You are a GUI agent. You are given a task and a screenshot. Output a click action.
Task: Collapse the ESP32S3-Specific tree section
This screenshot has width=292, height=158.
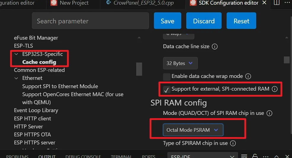pyautogui.click(x=16, y=54)
